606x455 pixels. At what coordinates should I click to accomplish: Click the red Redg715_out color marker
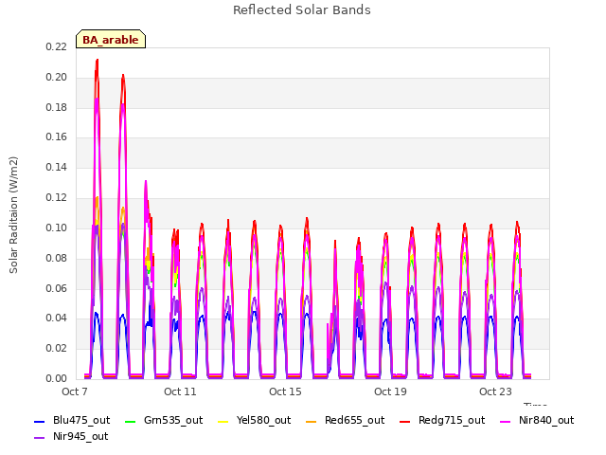click(404, 421)
